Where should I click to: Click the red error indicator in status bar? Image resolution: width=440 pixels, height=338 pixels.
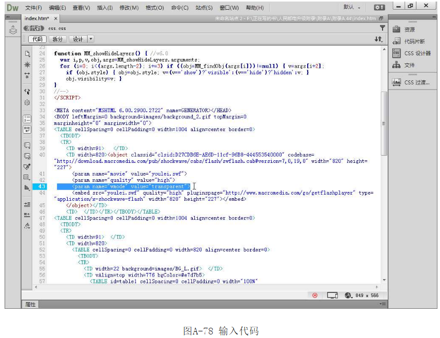click(315, 295)
